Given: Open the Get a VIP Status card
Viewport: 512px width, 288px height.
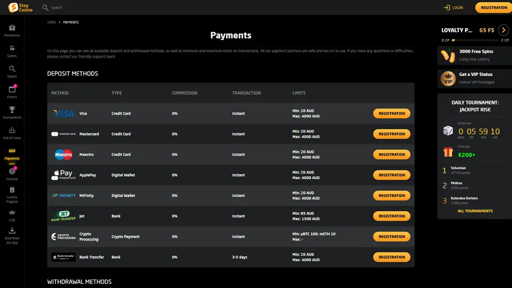Looking at the screenshot, I should tap(475, 78).
